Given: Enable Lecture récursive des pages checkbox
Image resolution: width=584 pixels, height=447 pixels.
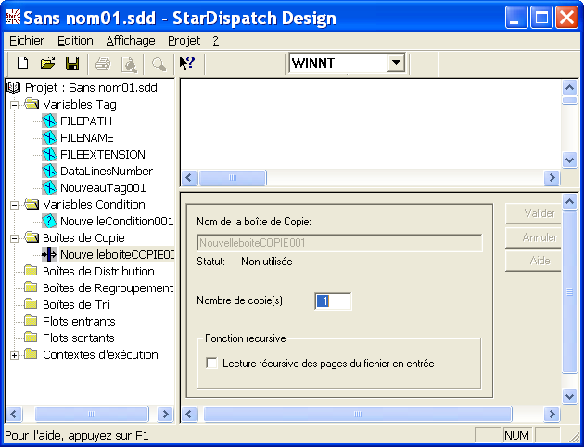Looking at the screenshot, I should [x=211, y=364].
